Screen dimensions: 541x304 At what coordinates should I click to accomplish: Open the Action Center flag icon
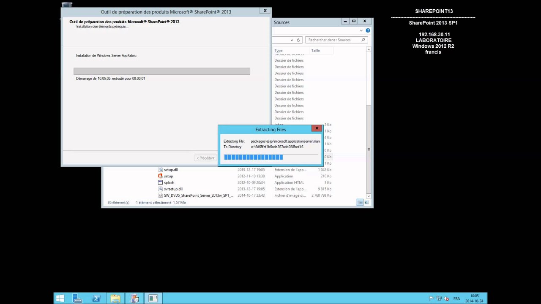tap(432, 299)
